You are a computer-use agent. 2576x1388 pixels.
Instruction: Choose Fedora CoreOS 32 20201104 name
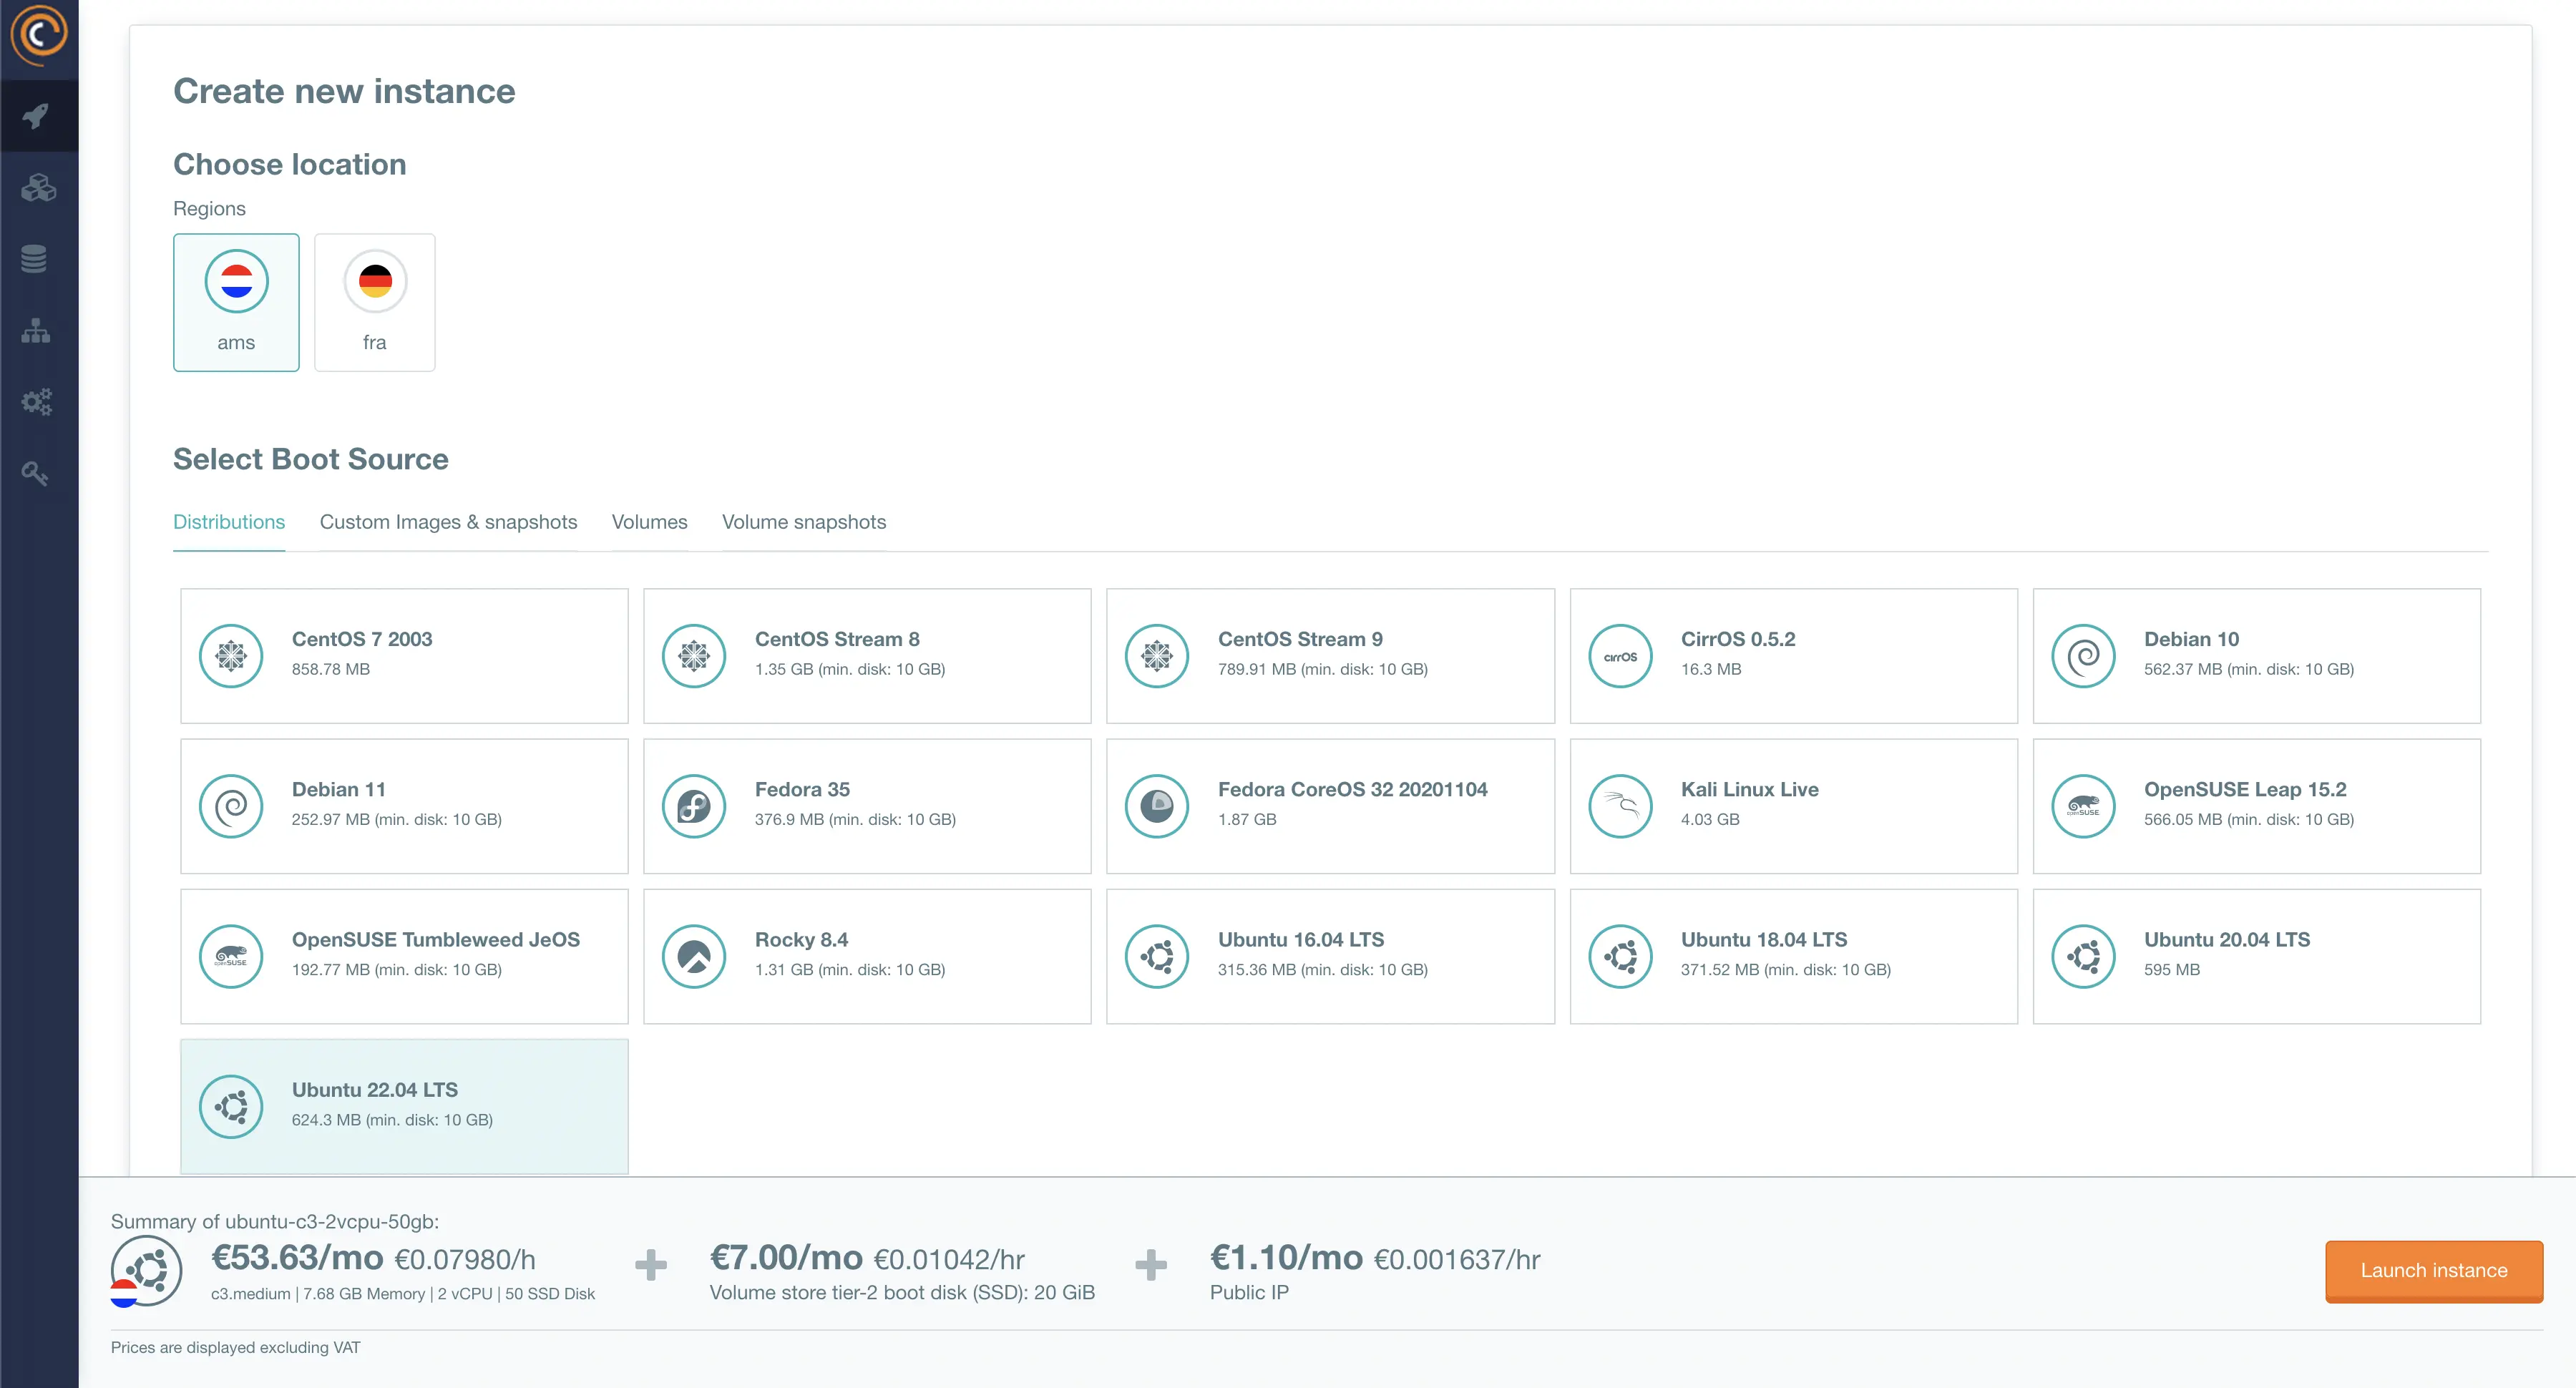click(x=1352, y=789)
